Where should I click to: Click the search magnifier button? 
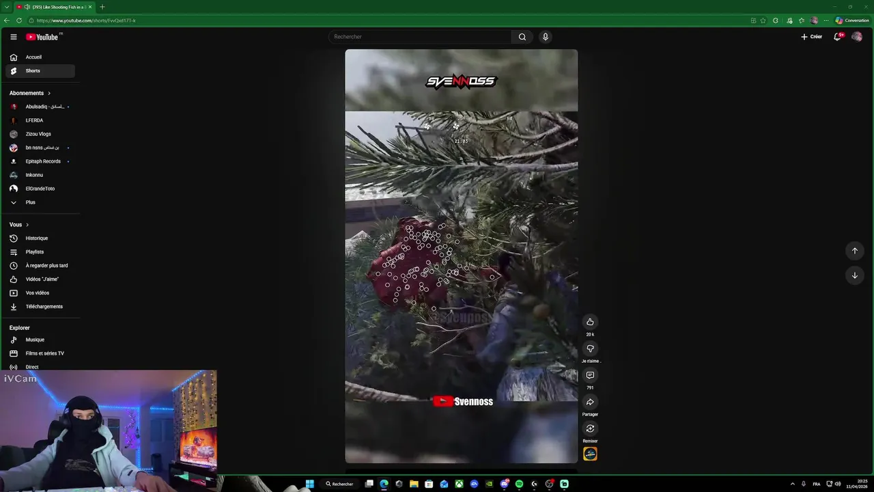(x=522, y=37)
